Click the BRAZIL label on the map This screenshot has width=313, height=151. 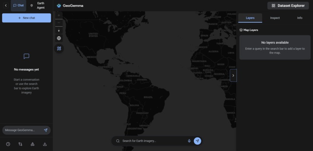[x=148, y=97]
